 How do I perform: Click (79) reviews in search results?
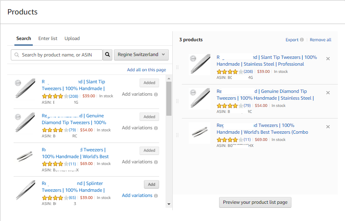[72, 130]
